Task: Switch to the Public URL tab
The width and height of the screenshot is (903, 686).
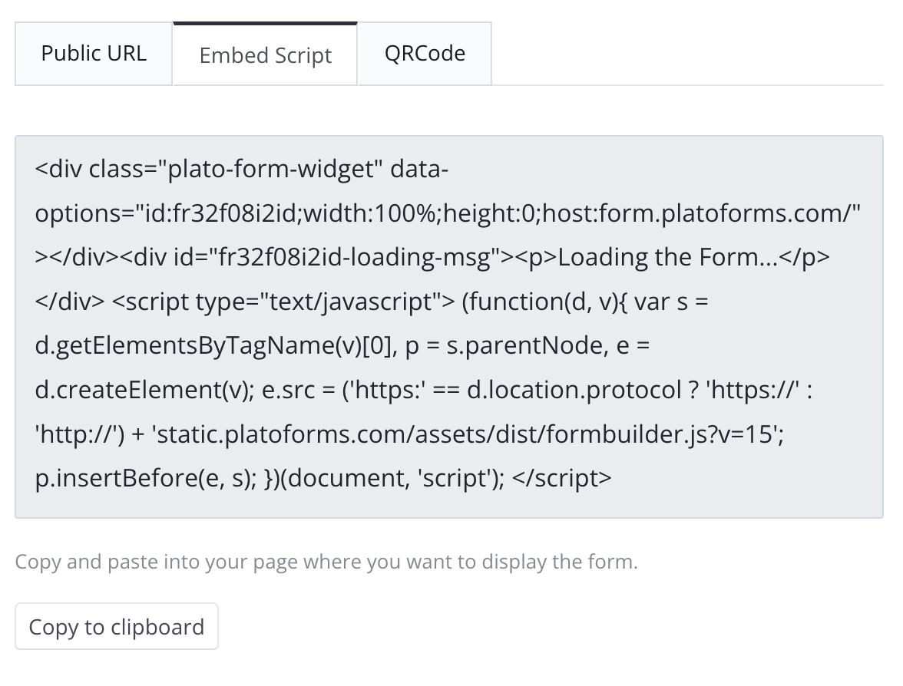Action: (94, 54)
